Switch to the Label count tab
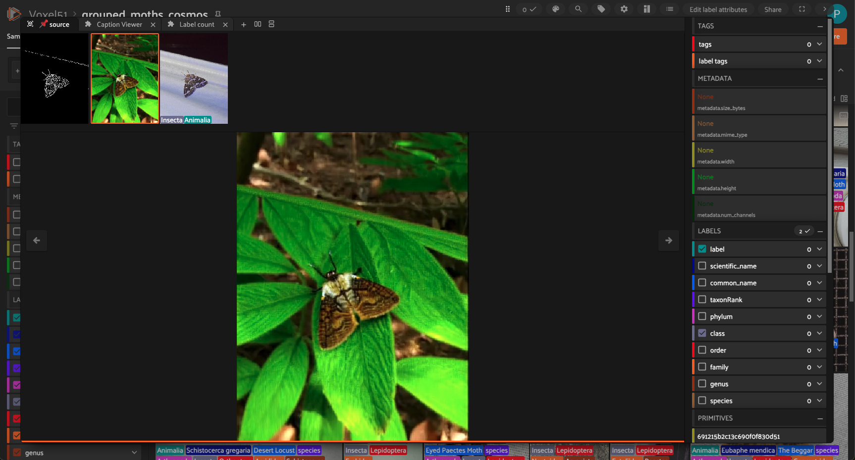This screenshot has width=855, height=460. coord(196,24)
